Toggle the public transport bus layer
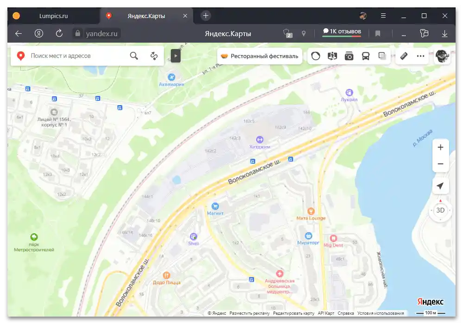 pos(366,56)
